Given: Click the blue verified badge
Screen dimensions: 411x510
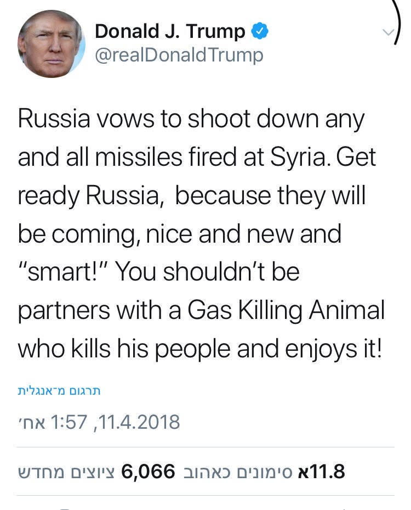Looking at the screenshot, I should 259,31.
